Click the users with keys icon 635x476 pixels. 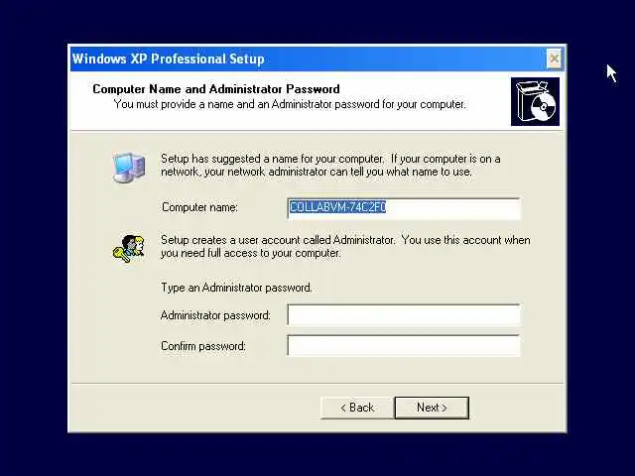click(x=129, y=249)
